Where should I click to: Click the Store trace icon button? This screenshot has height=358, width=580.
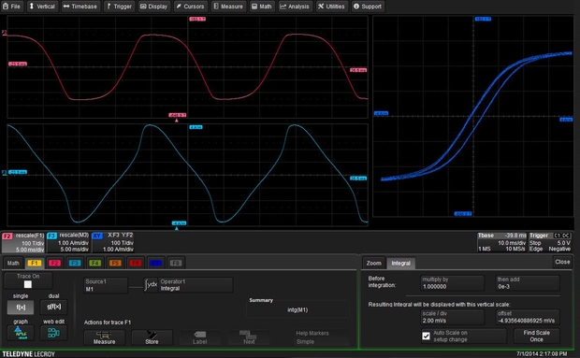152,337
